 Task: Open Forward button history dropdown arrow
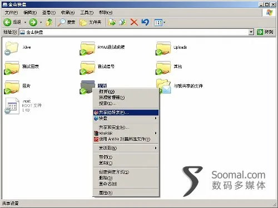[x=41, y=23]
